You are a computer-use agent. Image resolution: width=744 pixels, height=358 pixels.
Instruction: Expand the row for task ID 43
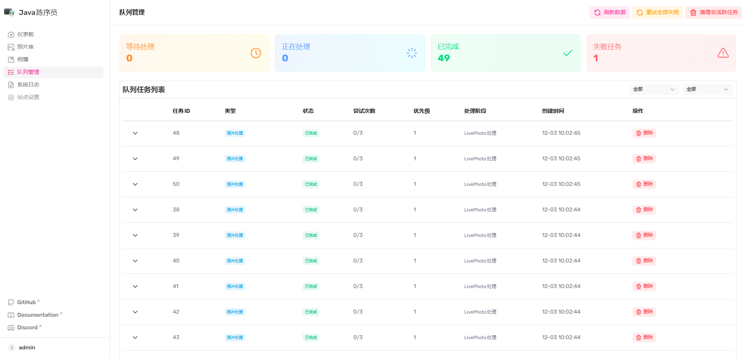pyautogui.click(x=135, y=338)
